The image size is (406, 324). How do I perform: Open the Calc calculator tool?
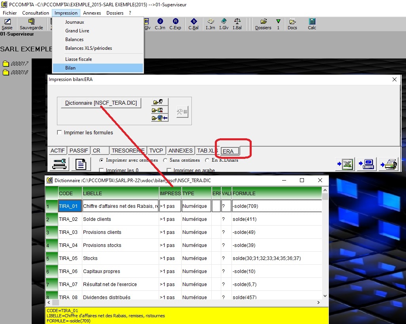pos(312,24)
